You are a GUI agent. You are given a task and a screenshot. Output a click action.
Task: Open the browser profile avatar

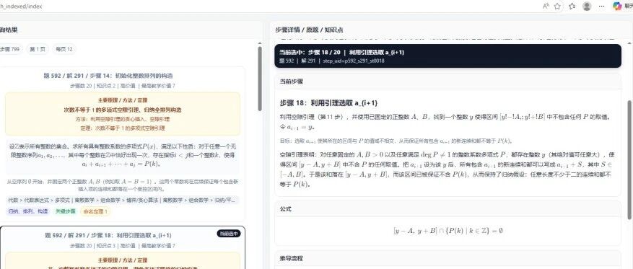(x=587, y=6)
